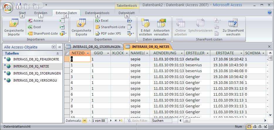Viewport: 274px width, 130px height.
Task: Export to Excel spreadsheet
Action: tap(102, 21)
